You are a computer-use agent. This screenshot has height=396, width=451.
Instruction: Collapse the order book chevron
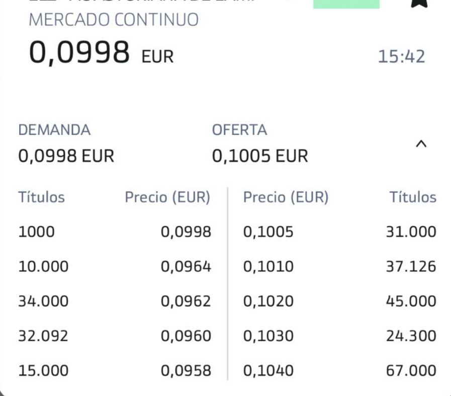421,143
